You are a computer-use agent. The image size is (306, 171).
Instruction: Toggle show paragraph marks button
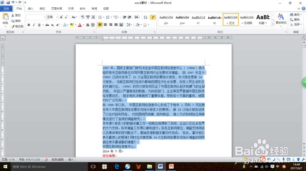[153, 17]
